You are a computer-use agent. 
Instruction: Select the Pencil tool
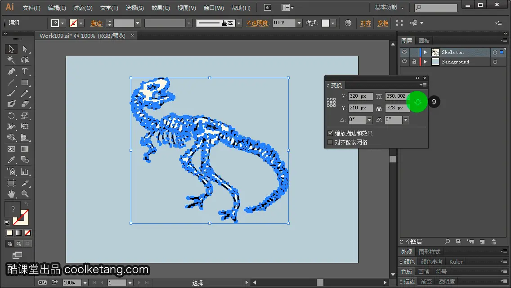(x=25, y=93)
